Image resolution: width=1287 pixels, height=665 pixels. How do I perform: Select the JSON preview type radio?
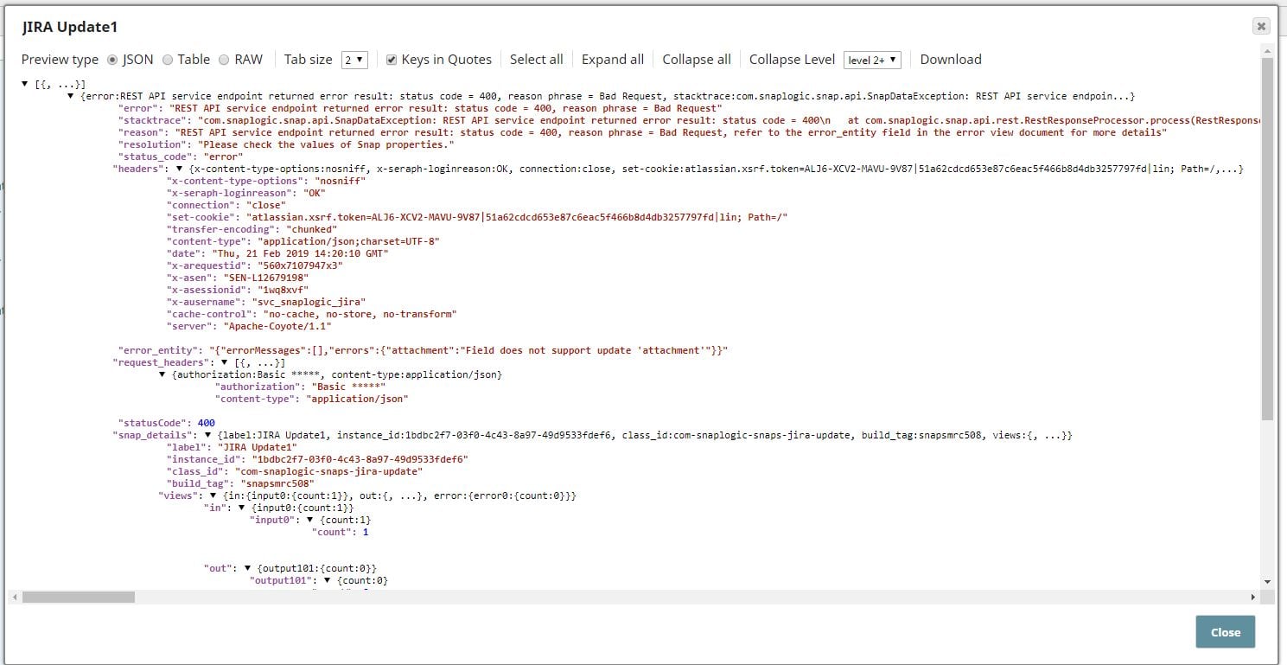tap(112, 60)
